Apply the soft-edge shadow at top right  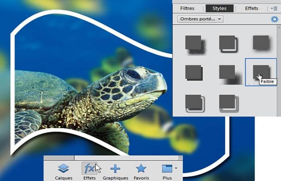pyautogui.click(x=262, y=43)
